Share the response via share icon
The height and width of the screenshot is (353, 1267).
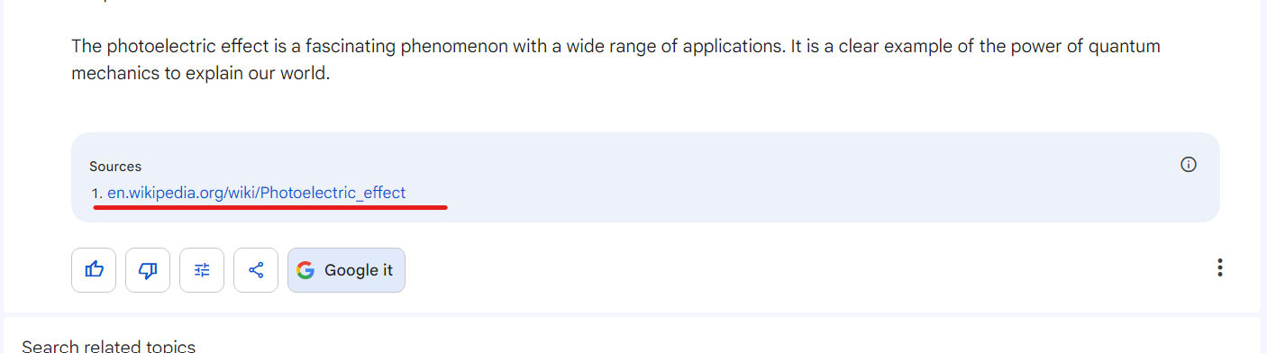(256, 270)
